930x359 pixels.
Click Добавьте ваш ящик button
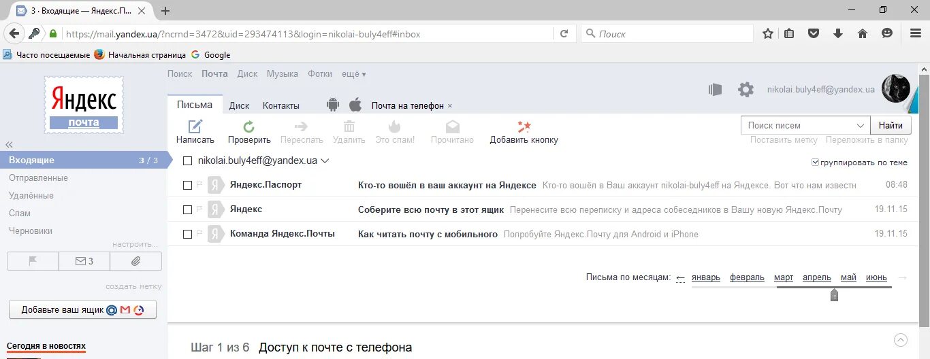tap(82, 309)
